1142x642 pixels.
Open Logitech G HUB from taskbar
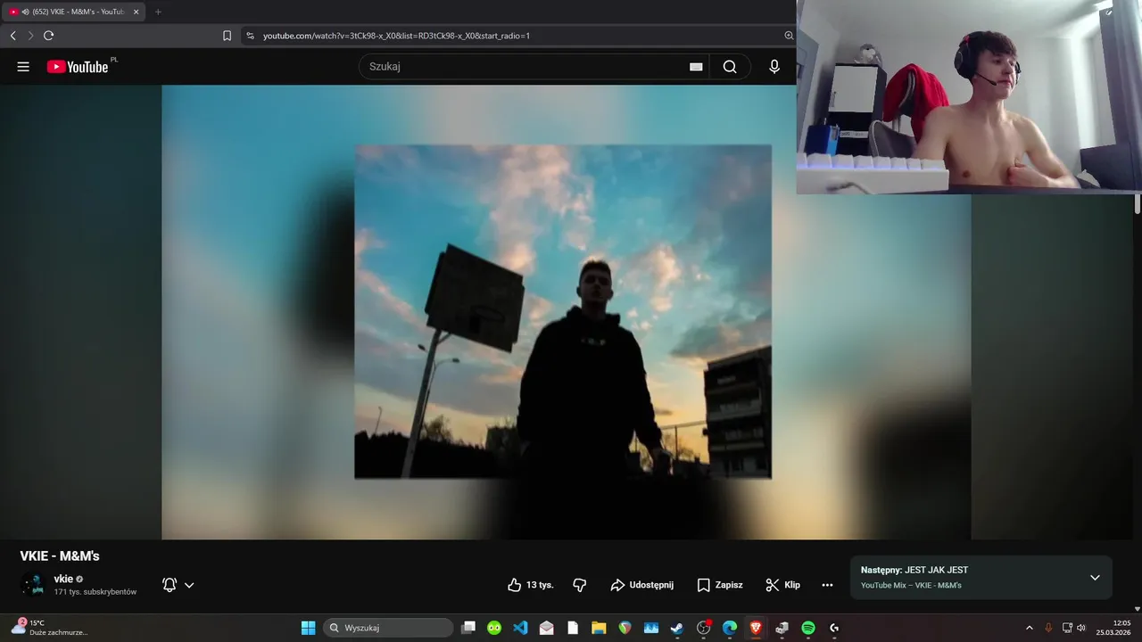coord(834,628)
